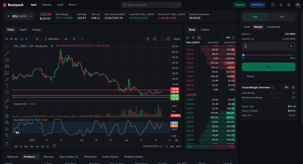Viewport: 303px width, 164px height.
Task: Increase order book price grouping
Action: 233,38
